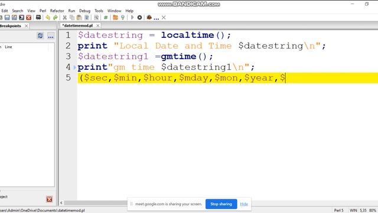The width and height of the screenshot is (378, 213).
Task: Undo the last edit with yellow arrow
Action: point(48,17)
